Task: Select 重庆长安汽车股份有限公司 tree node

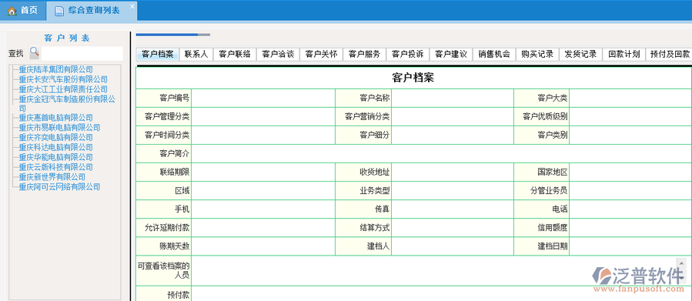Action: coord(63,79)
